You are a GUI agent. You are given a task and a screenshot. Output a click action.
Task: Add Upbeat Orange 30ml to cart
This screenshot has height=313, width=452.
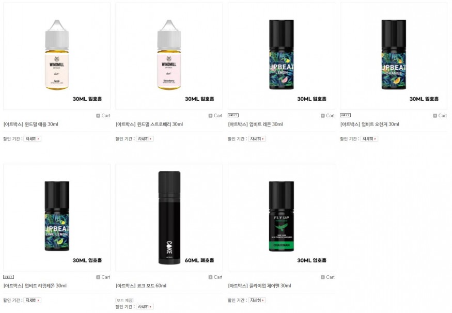pyautogui.click(x=440, y=116)
